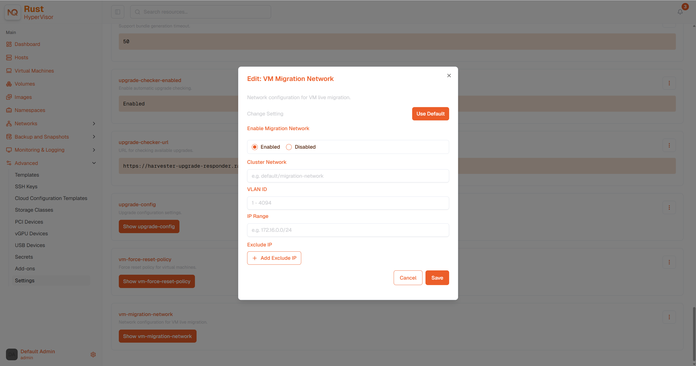696x366 pixels.
Task: Open the vm-migration-network three-dot menu
Action: (669, 317)
